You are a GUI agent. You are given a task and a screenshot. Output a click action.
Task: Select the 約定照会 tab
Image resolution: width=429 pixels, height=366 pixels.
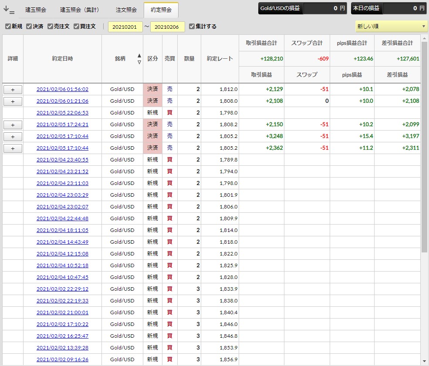click(x=161, y=10)
